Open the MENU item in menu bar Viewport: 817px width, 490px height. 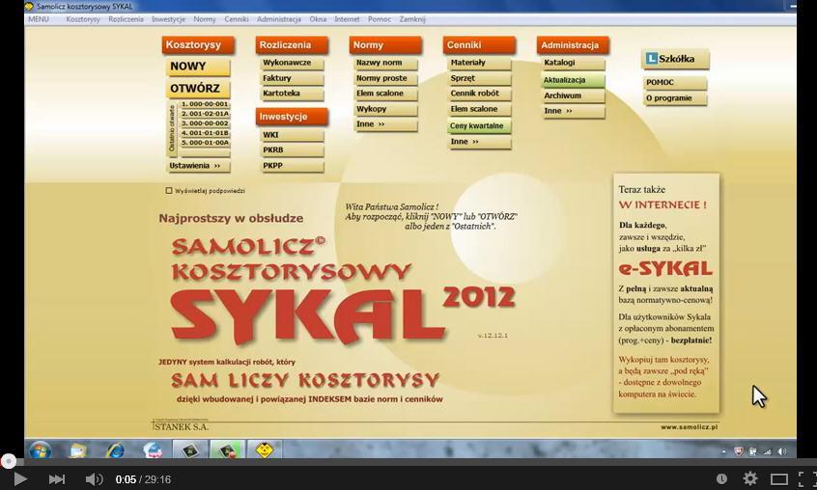[39, 19]
